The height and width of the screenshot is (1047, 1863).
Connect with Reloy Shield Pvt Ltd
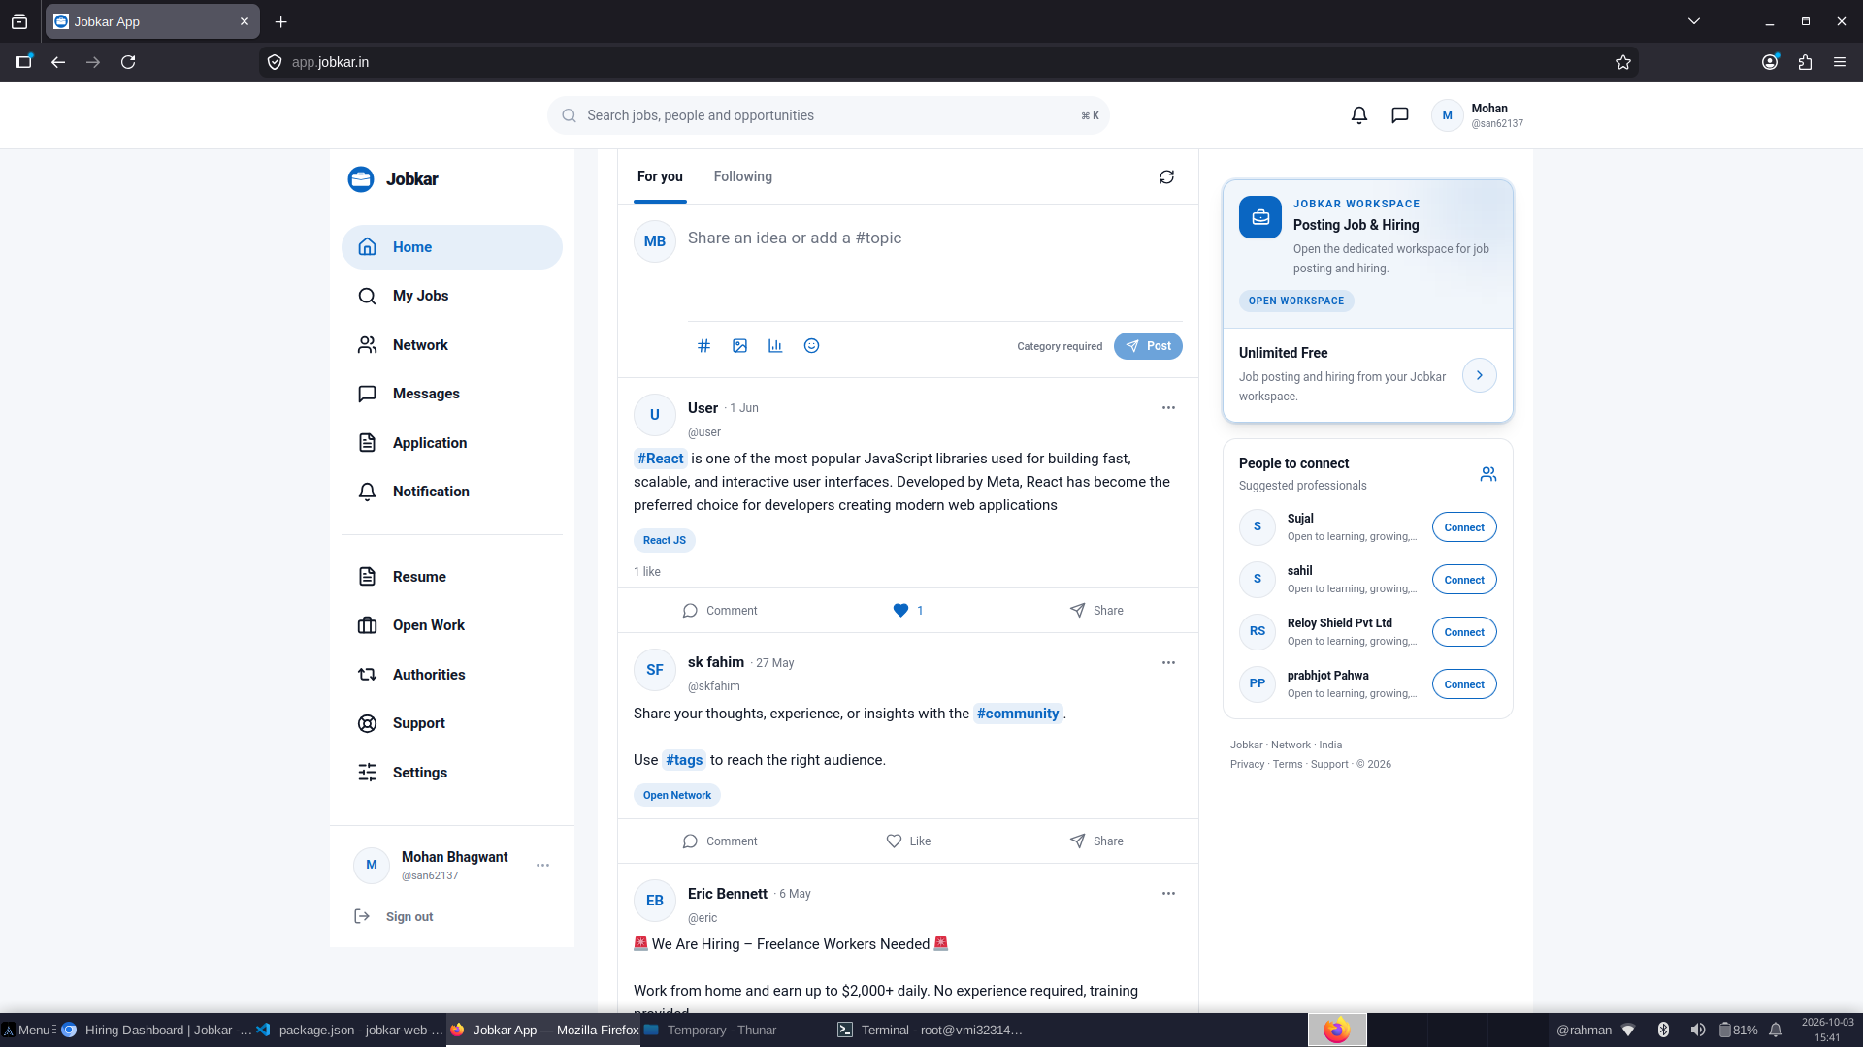point(1464,632)
